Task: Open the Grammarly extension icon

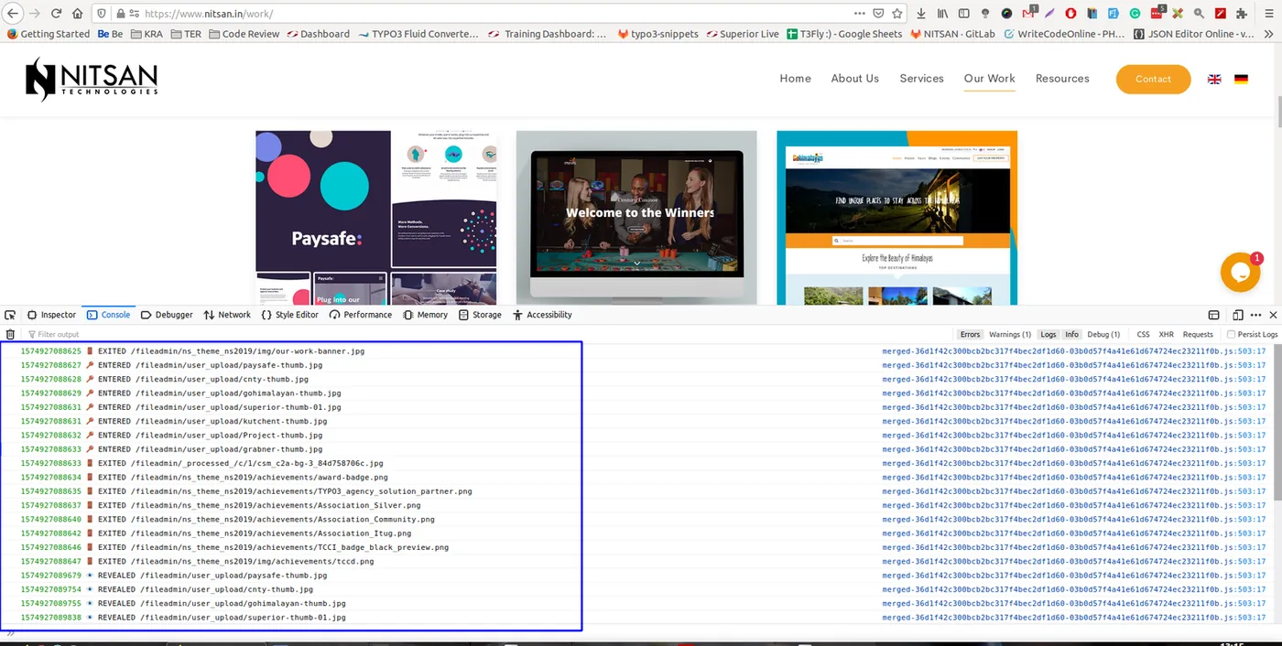Action: point(1135,14)
